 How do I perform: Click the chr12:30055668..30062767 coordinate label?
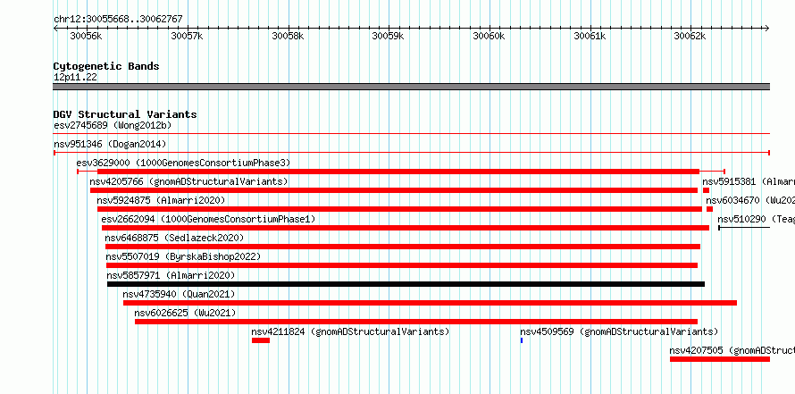[x=118, y=20]
